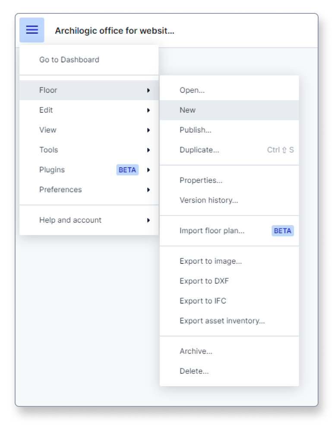
Task: Select Publish... menu entry
Action: [x=229, y=130]
